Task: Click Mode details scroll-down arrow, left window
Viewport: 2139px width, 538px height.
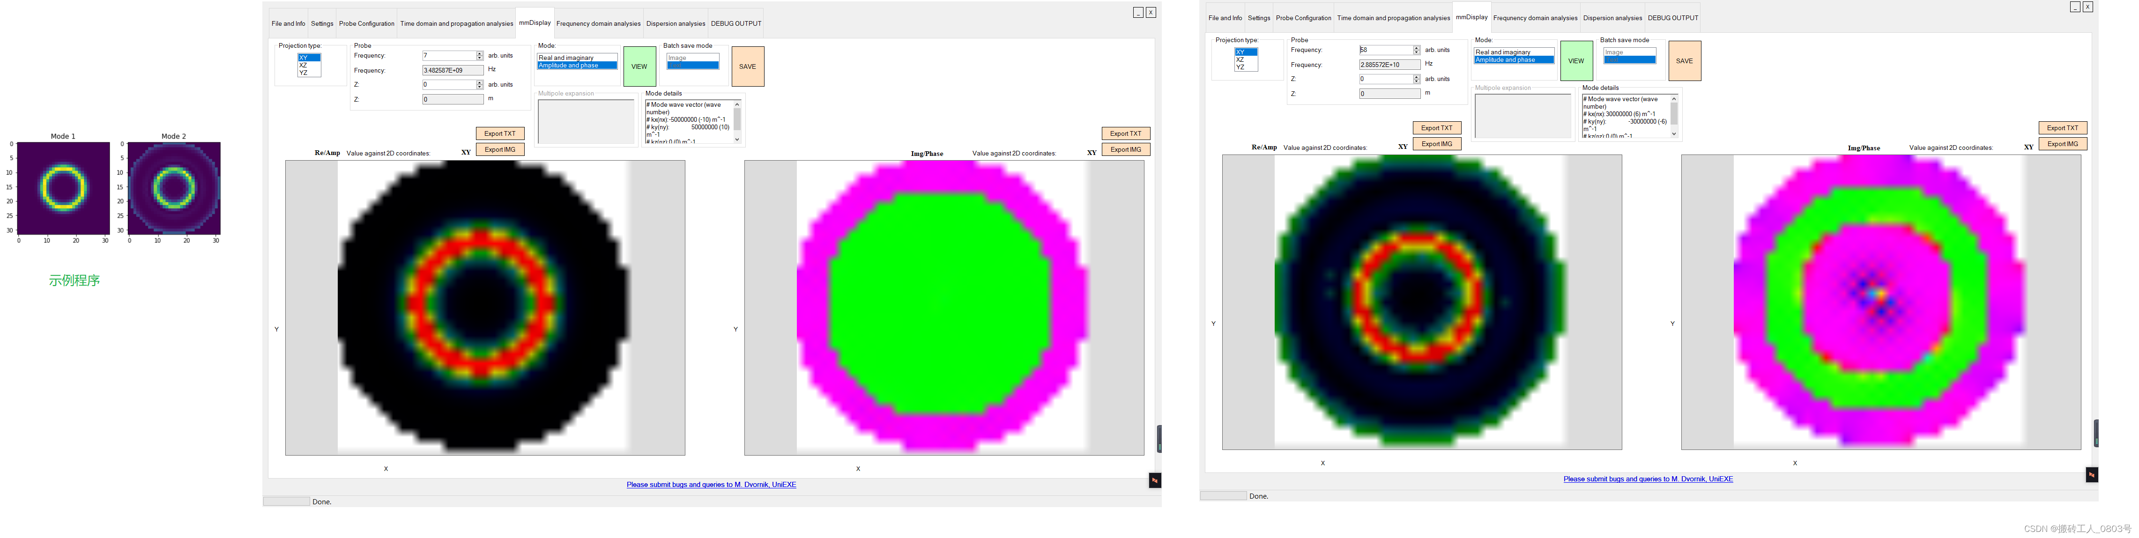Action: (x=736, y=140)
